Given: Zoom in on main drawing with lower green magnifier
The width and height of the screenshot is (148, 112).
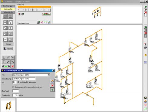Looking at the screenshot, I should coord(146,28).
